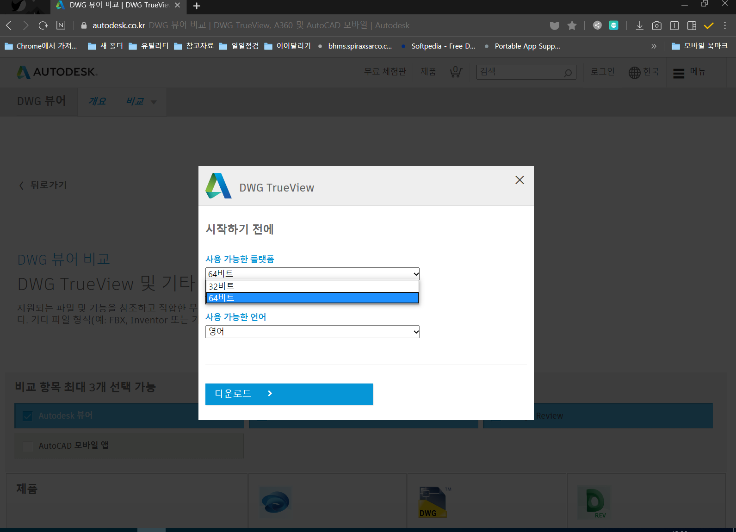Open the 메뉴 hamburger menu
Image resolution: width=736 pixels, height=532 pixels.
[689, 72]
